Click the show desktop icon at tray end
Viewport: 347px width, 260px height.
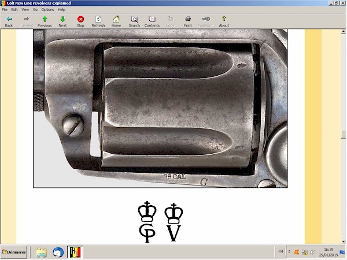coord(342,252)
